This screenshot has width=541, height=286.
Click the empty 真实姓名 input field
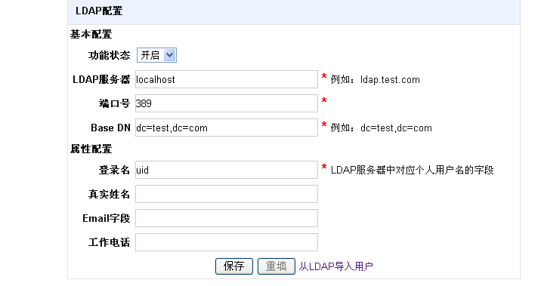227,194
